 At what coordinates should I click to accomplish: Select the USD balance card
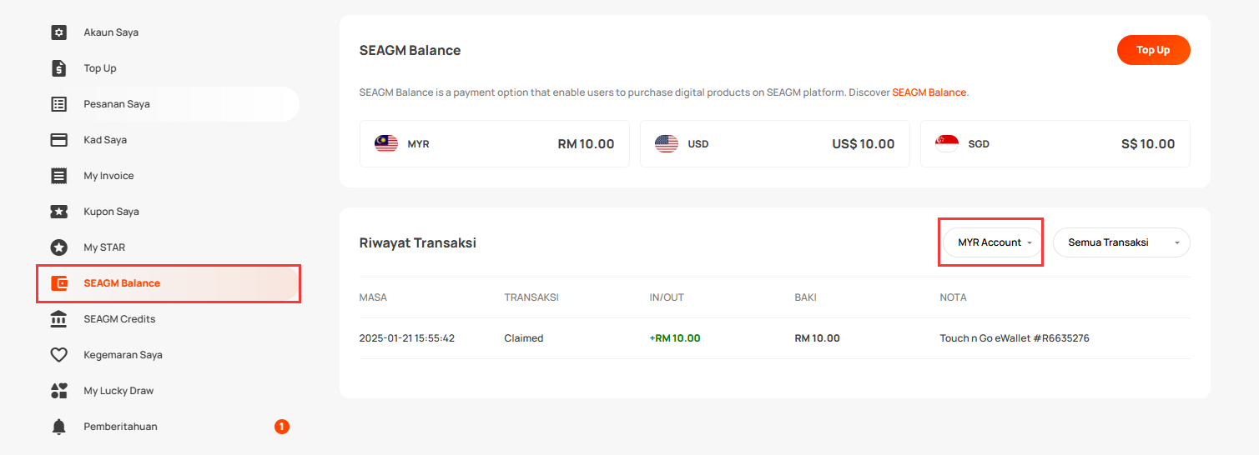(x=775, y=144)
